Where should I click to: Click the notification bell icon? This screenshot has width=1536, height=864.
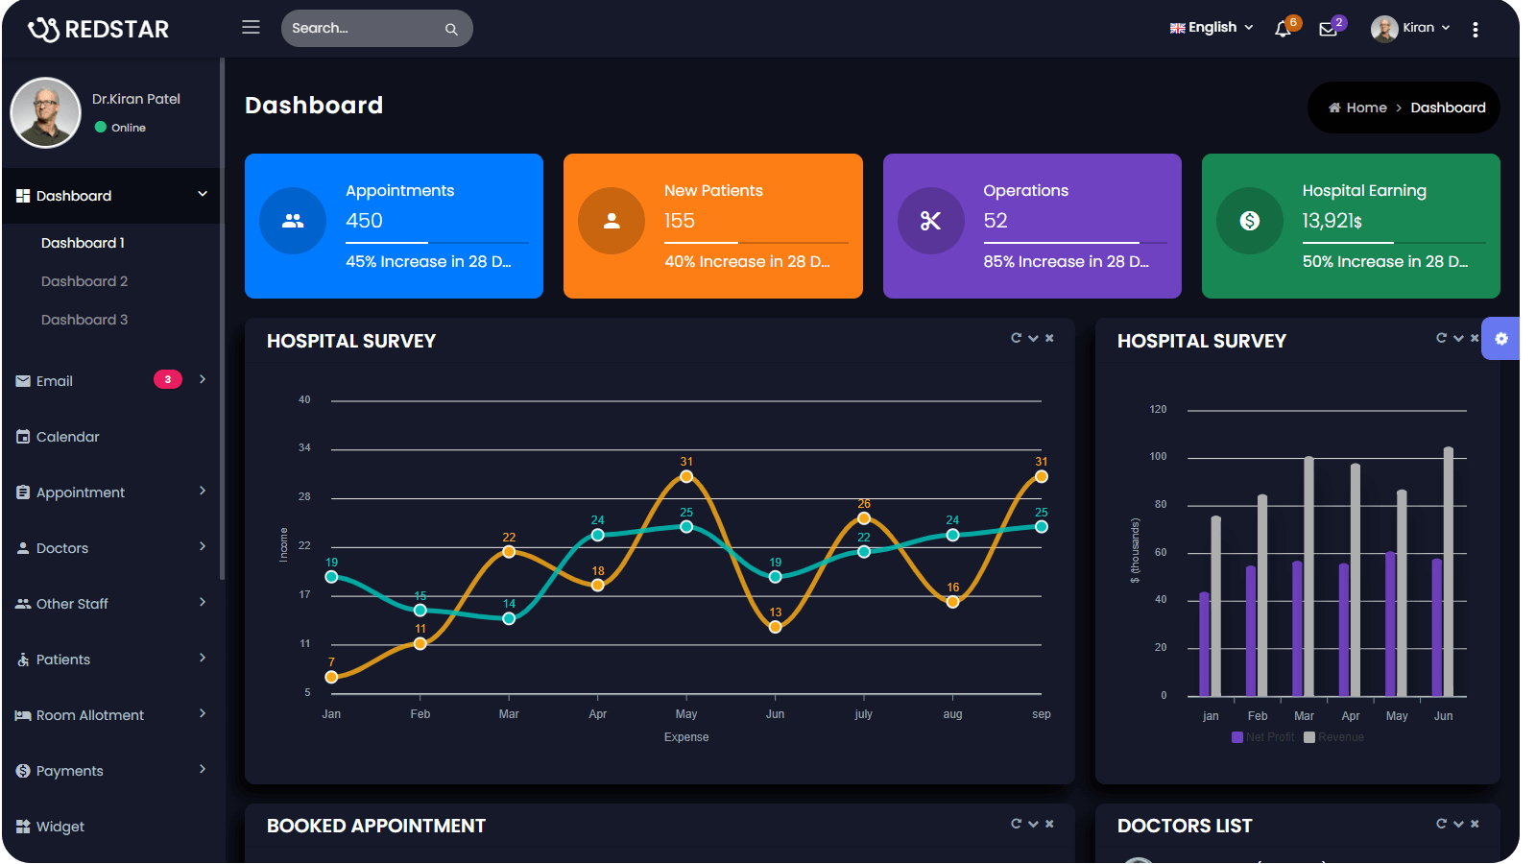(x=1283, y=29)
